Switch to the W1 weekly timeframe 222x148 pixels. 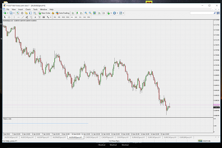85,17
